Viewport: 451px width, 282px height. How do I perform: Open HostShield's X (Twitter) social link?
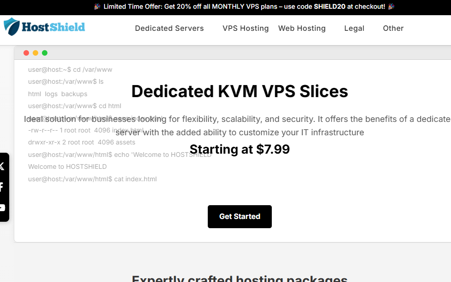(x=2, y=166)
